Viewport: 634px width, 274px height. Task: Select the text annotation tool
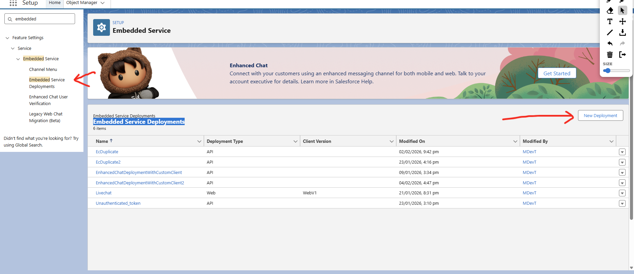click(610, 22)
